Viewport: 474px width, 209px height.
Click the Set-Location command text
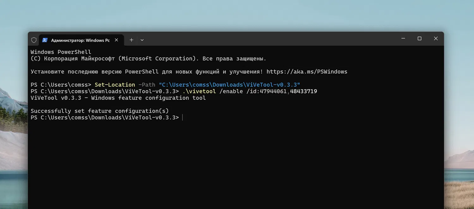115,85
